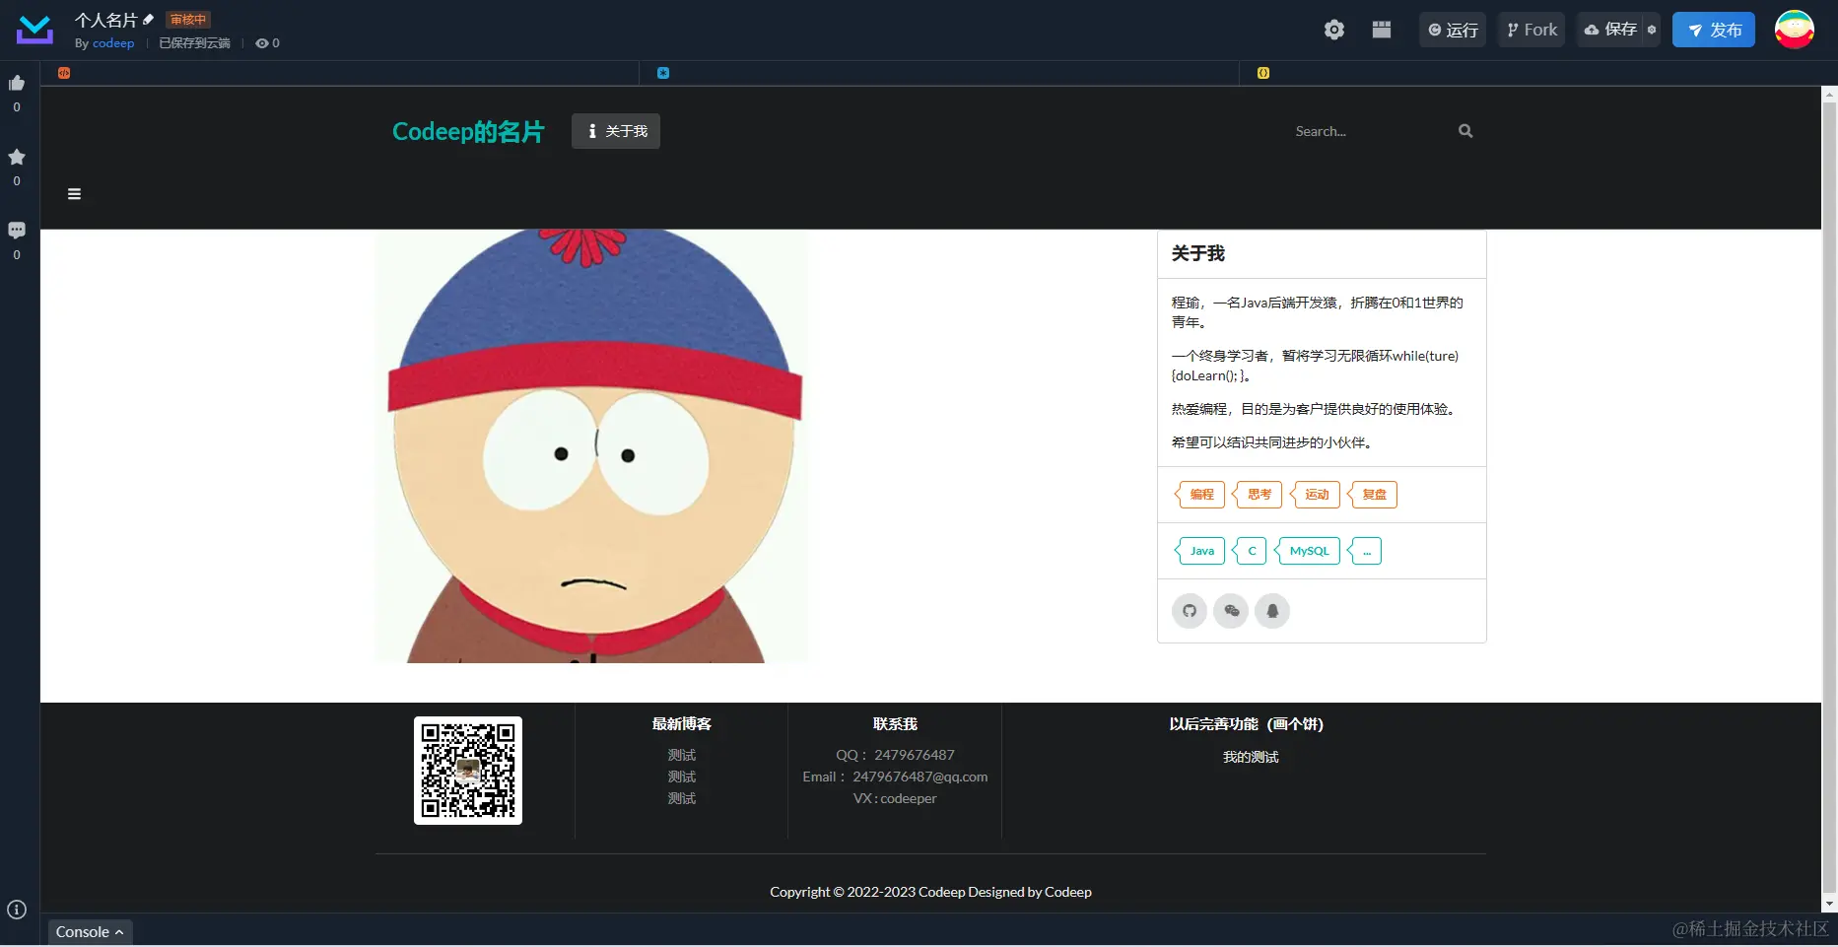Open the layout switcher icon

click(x=1382, y=30)
